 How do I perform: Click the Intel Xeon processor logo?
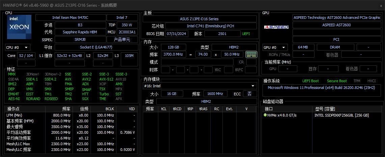pyautogui.click(x=19, y=27)
